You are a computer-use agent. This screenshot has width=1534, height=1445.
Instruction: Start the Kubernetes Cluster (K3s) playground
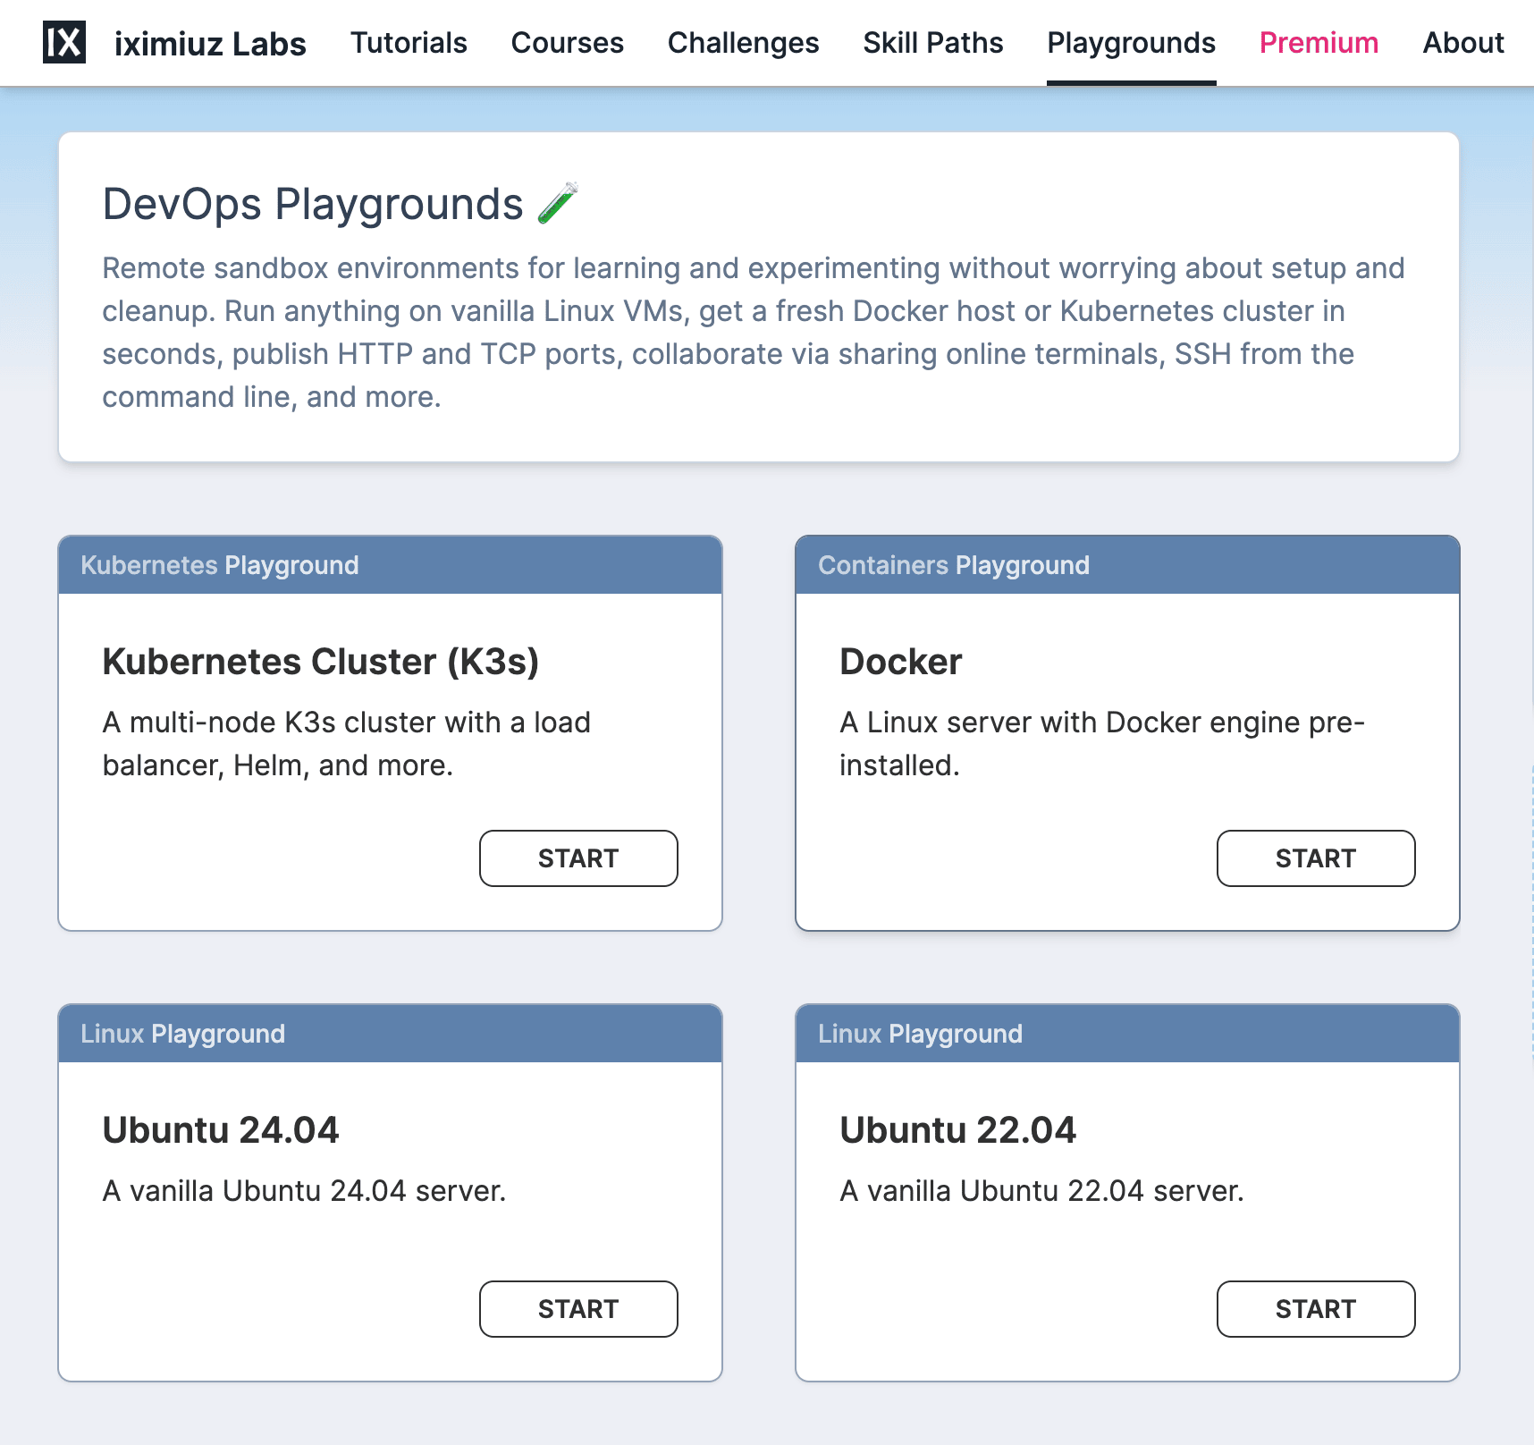click(x=578, y=858)
